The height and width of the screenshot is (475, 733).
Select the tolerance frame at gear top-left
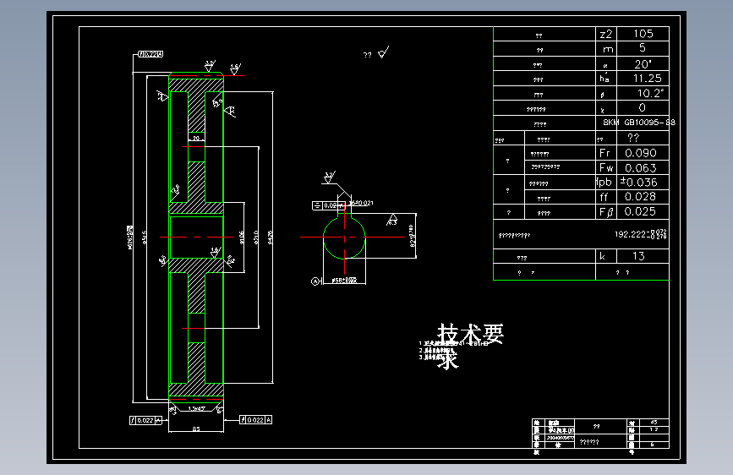[150, 54]
